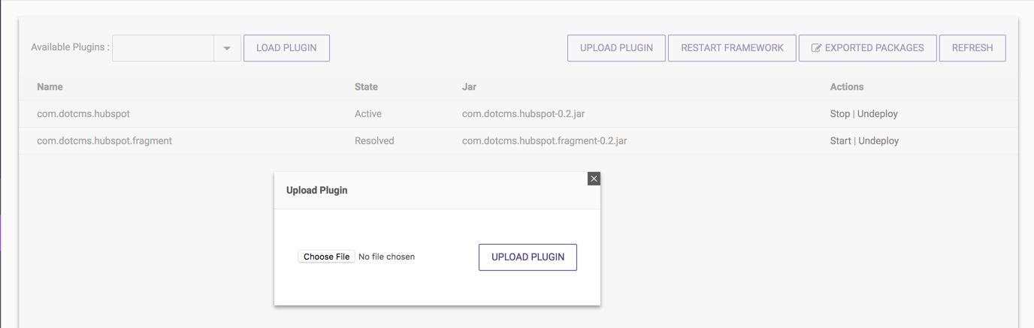Click inside the Available Plugins combo box
This screenshot has width=1034, height=328.
pyautogui.click(x=163, y=48)
